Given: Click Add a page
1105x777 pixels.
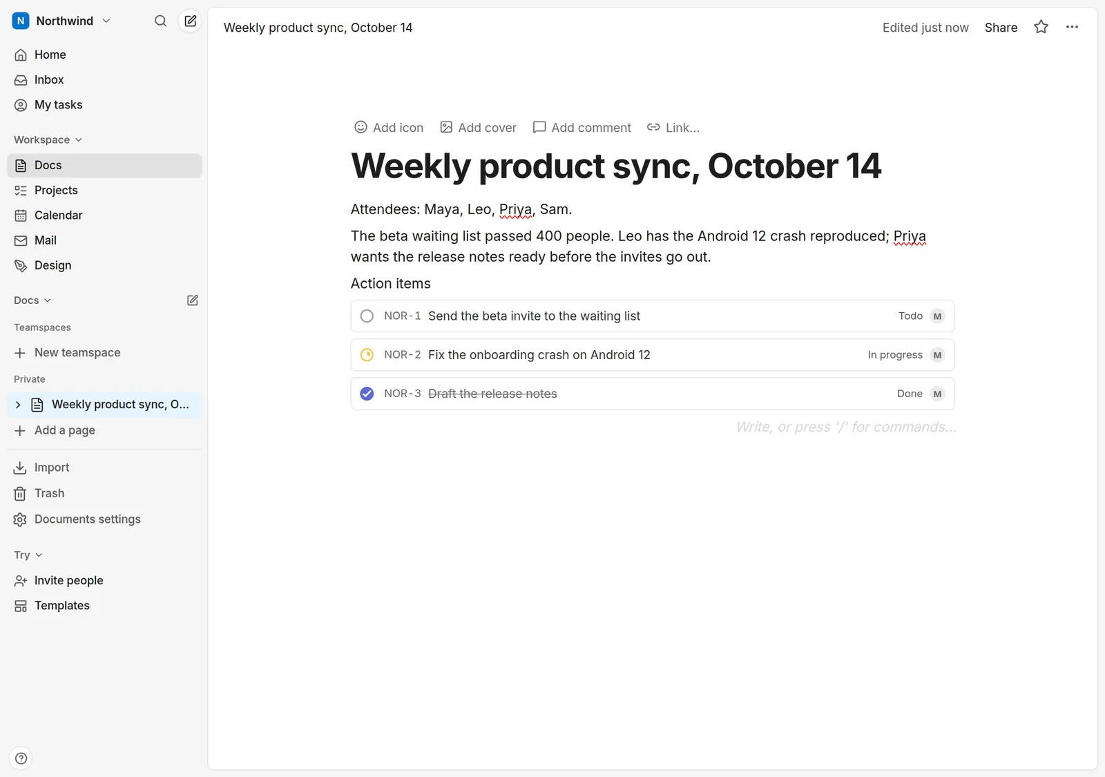Looking at the screenshot, I should pyautogui.click(x=104, y=430).
